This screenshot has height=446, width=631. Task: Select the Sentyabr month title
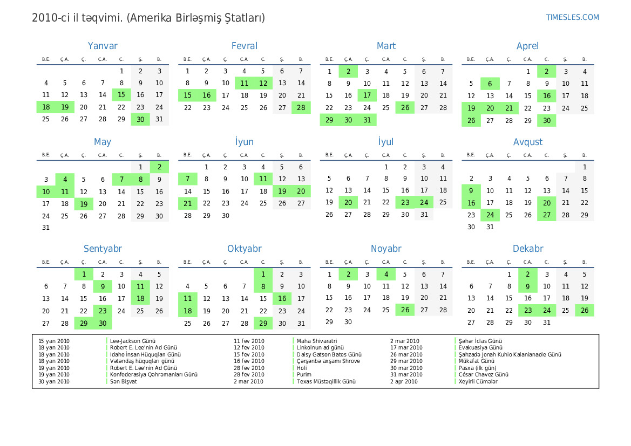[x=103, y=249]
